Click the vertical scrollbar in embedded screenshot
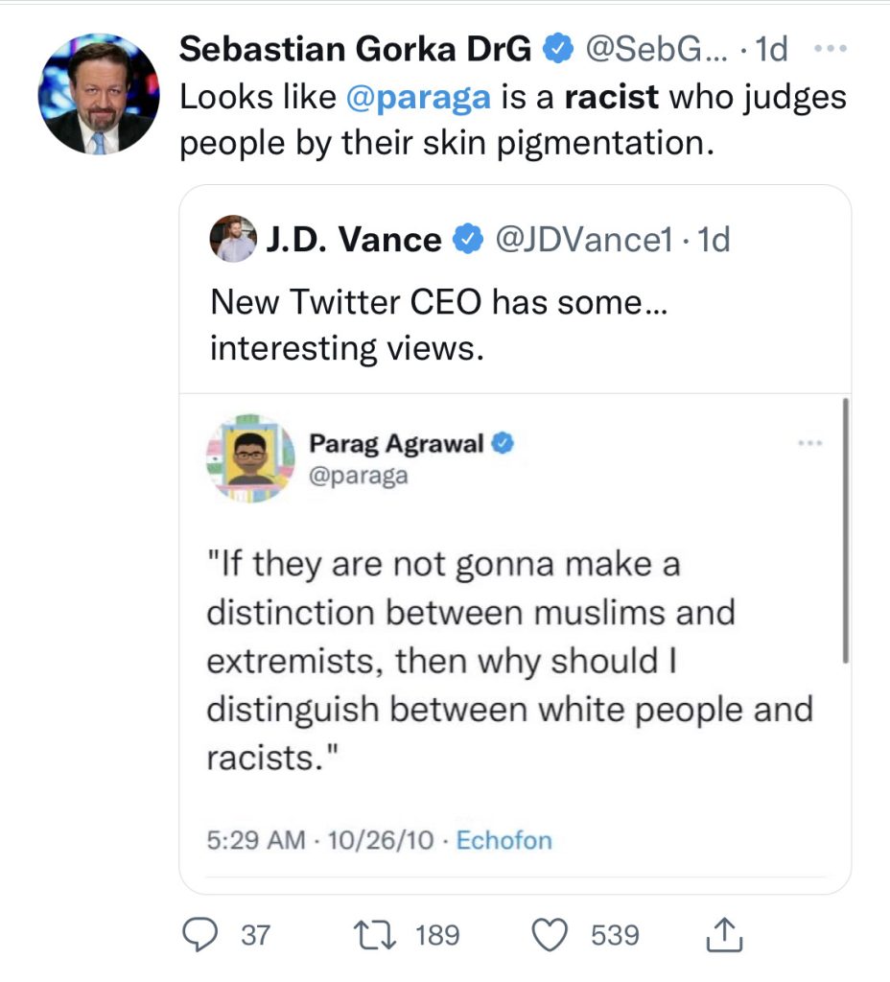Screen dimensions: 890x982 click(845, 529)
